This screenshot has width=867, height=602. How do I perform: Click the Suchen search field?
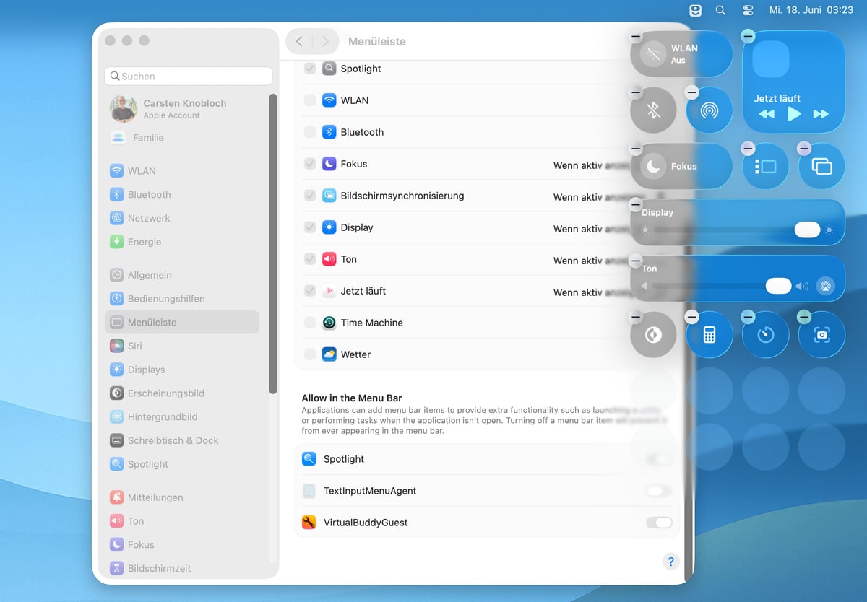pos(189,76)
